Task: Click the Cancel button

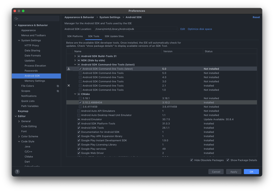Action: [x=216, y=171]
